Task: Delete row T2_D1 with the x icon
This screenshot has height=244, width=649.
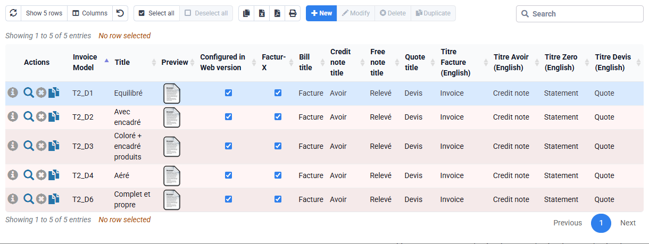Action: coord(41,92)
